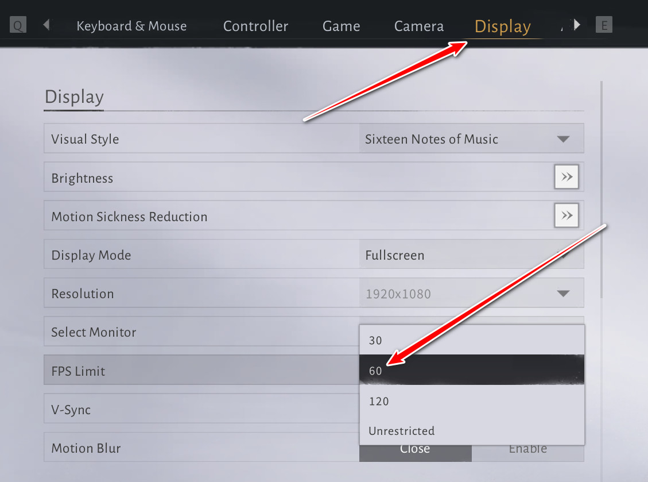Open the Display Mode Fullscreen dropdown

(x=471, y=255)
